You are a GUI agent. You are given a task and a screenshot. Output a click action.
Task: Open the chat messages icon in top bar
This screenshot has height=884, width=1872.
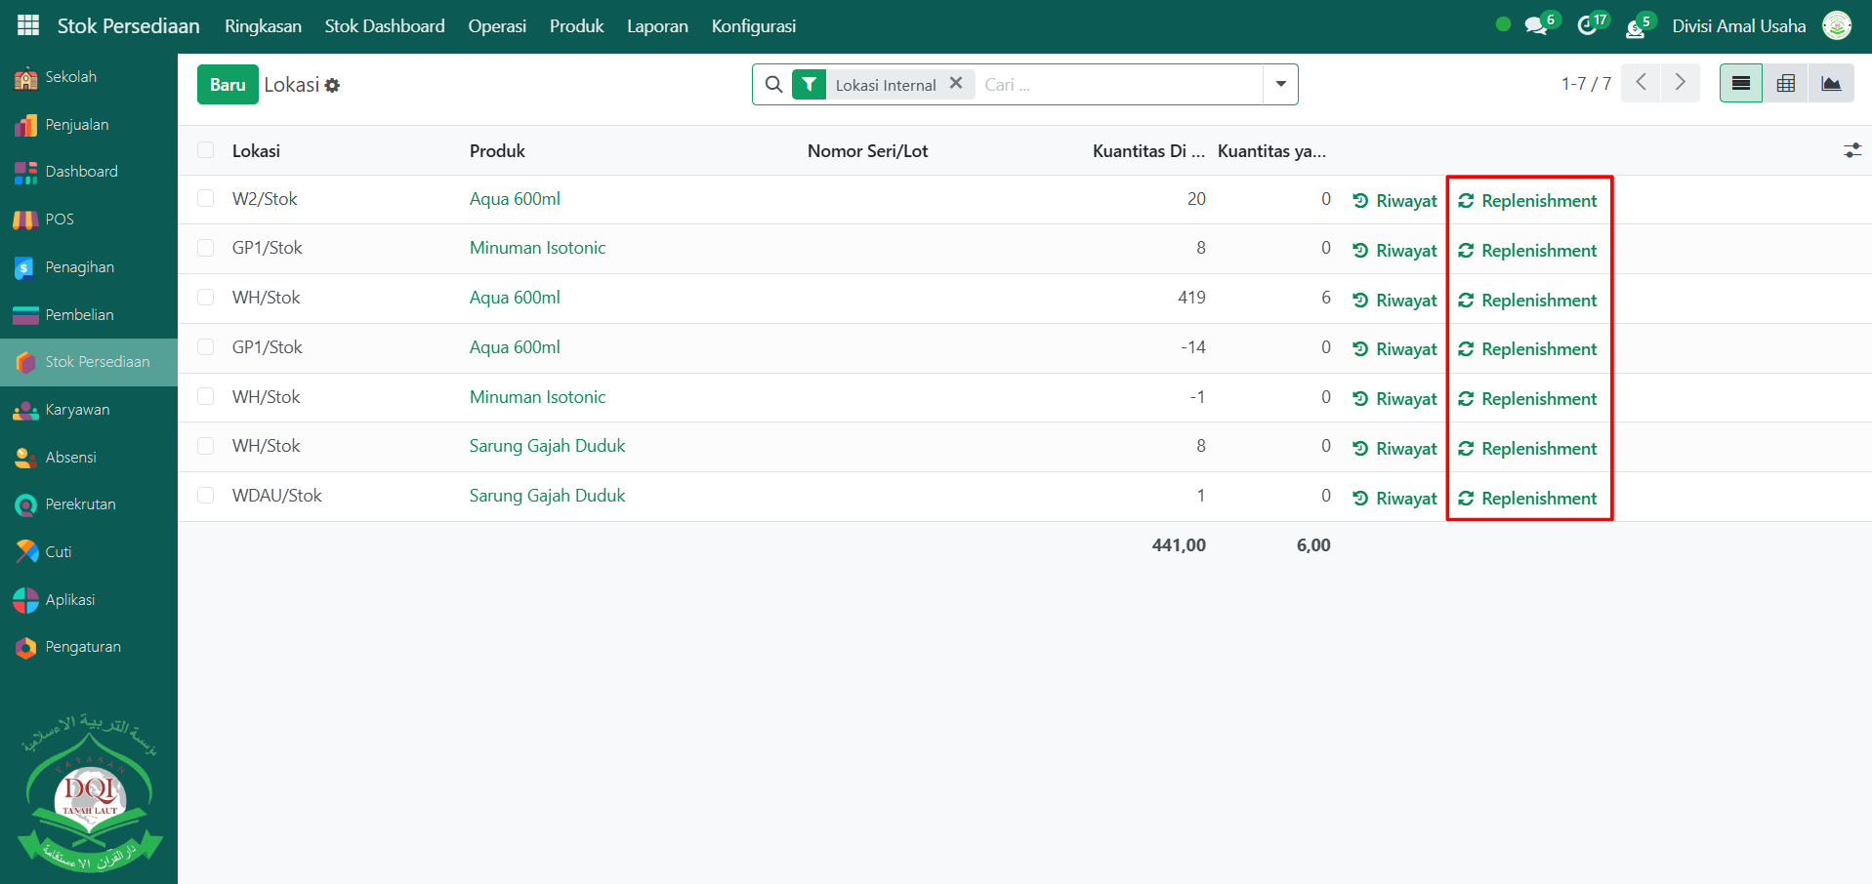click(1536, 26)
